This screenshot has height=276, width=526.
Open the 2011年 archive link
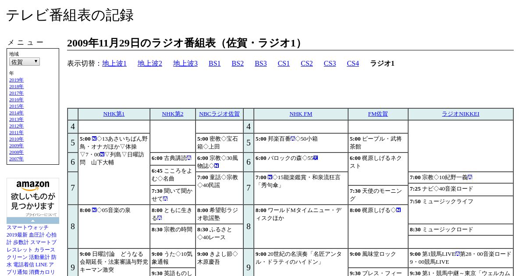point(16,132)
